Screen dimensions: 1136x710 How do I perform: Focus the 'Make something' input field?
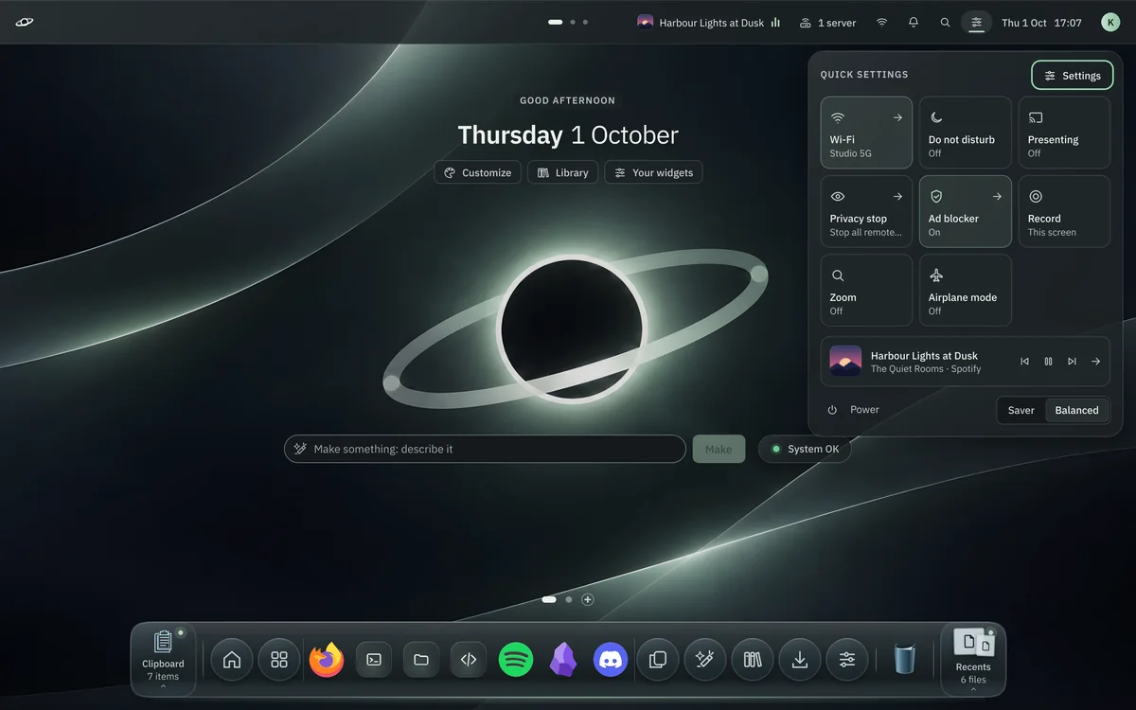[485, 449]
